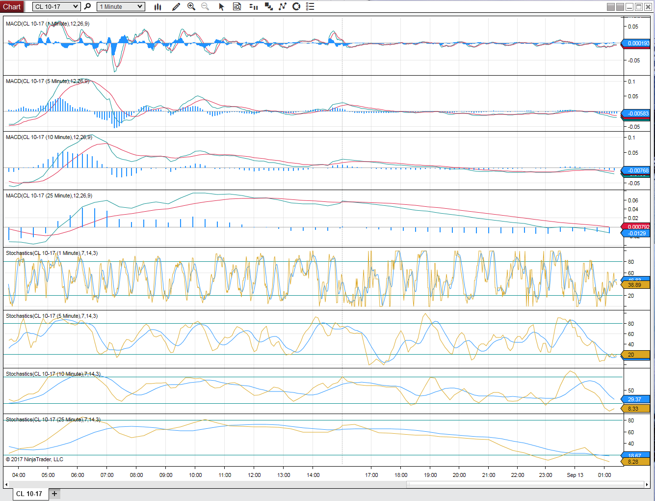Click the orange 38.89 stochastics marker

(636, 285)
